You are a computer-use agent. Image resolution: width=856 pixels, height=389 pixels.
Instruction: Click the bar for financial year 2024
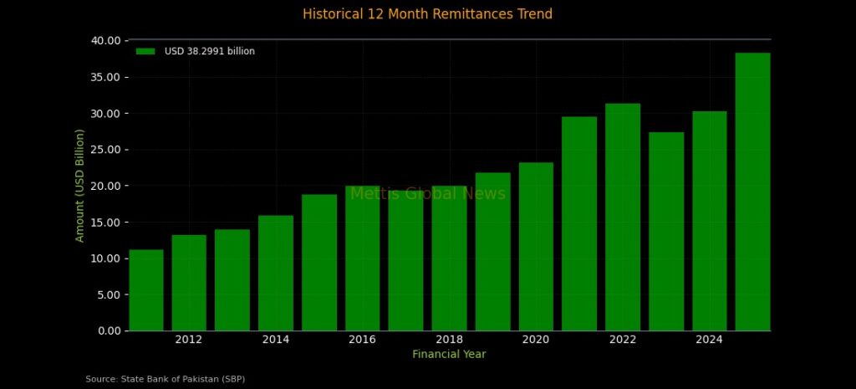coord(709,221)
